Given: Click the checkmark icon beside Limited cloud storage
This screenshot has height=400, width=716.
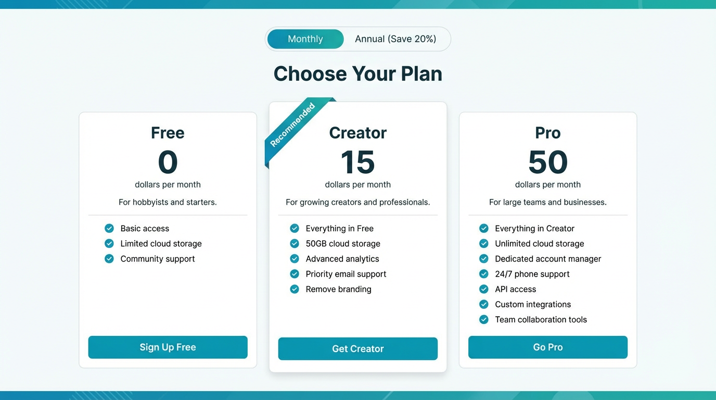Looking at the screenshot, I should 109,243.
